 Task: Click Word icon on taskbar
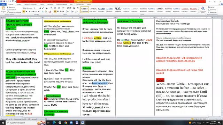click(x=83, y=123)
